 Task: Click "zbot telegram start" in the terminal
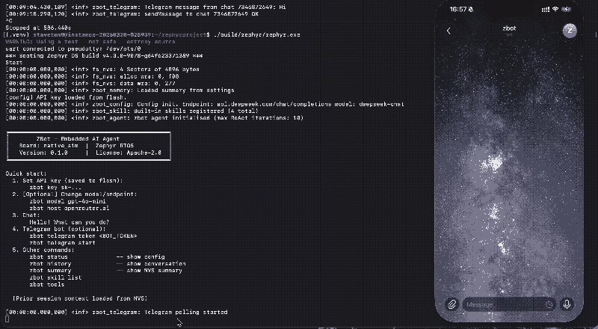coord(62,243)
